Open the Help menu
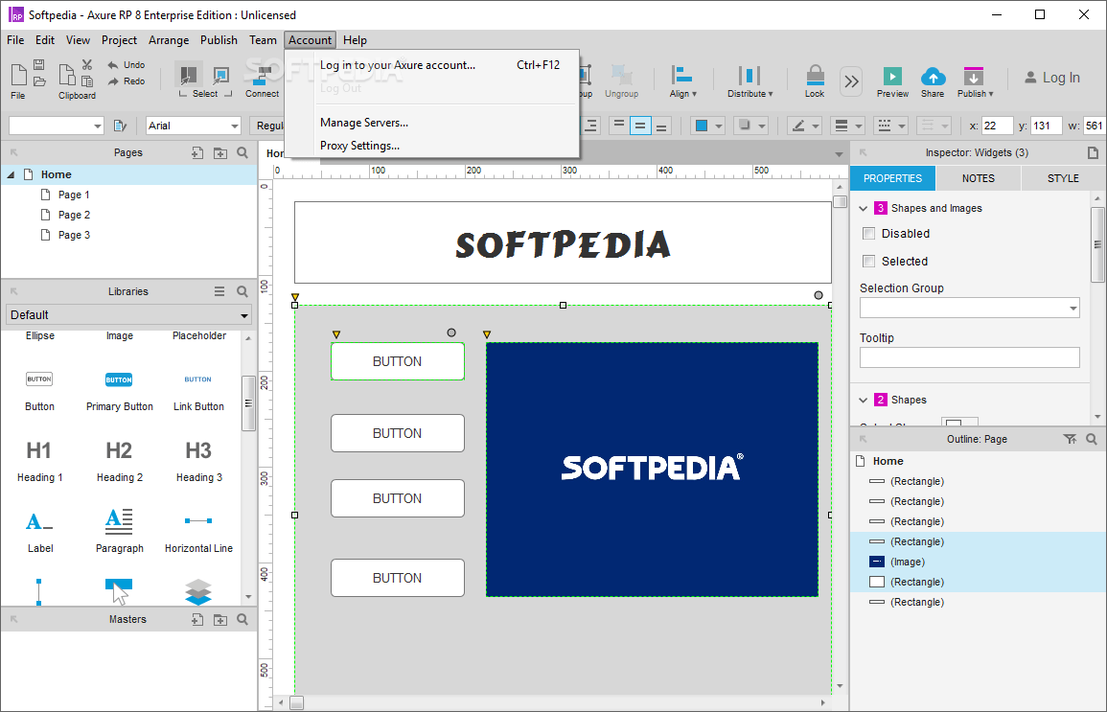 355,40
